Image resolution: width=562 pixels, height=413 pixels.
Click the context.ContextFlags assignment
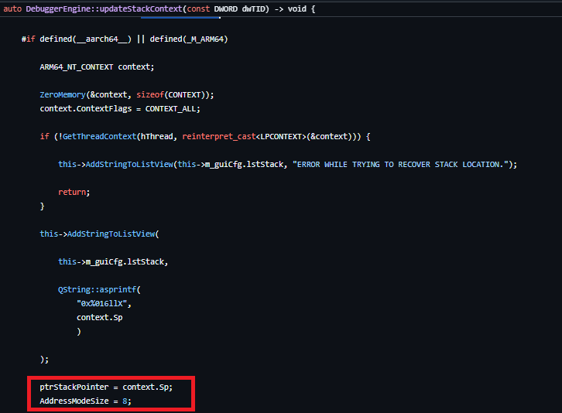[120, 108]
